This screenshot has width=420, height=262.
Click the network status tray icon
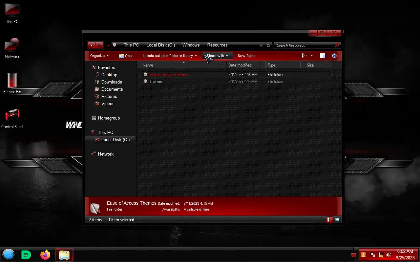click(381, 255)
